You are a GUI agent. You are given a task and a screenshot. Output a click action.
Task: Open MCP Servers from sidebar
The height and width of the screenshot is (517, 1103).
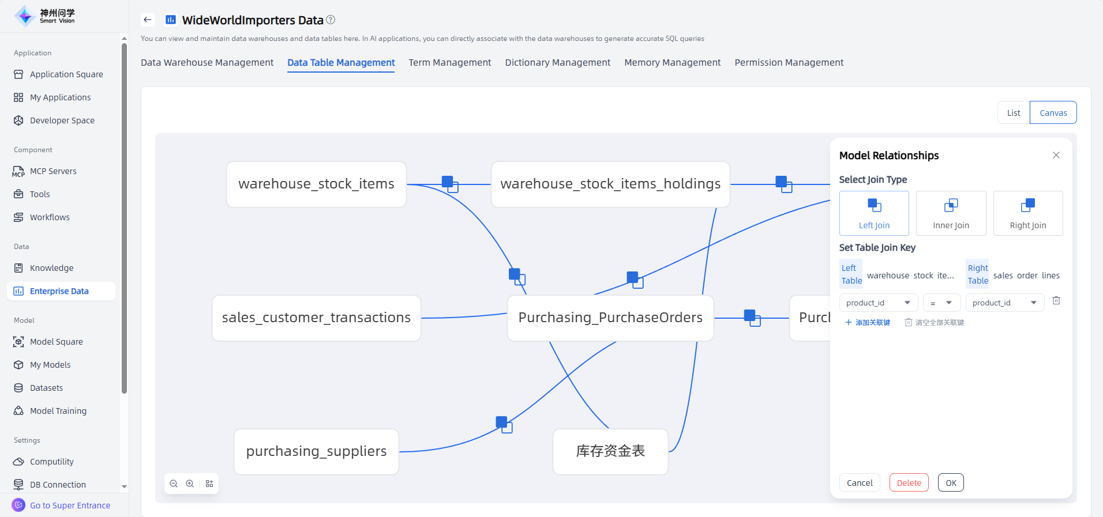[x=53, y=171]
